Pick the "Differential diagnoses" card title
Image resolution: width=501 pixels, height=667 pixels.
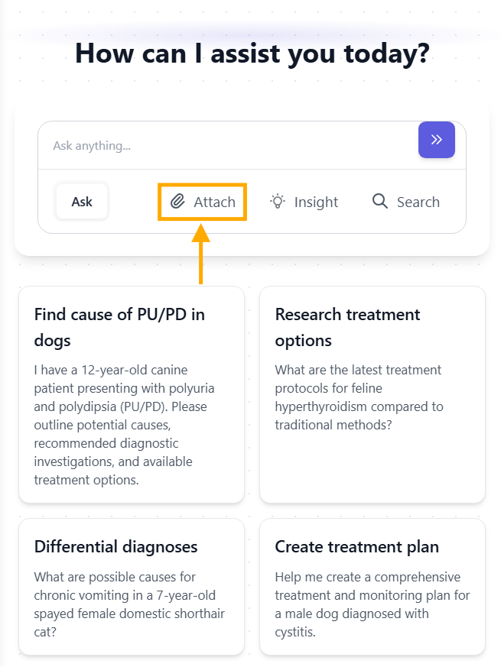116,547
